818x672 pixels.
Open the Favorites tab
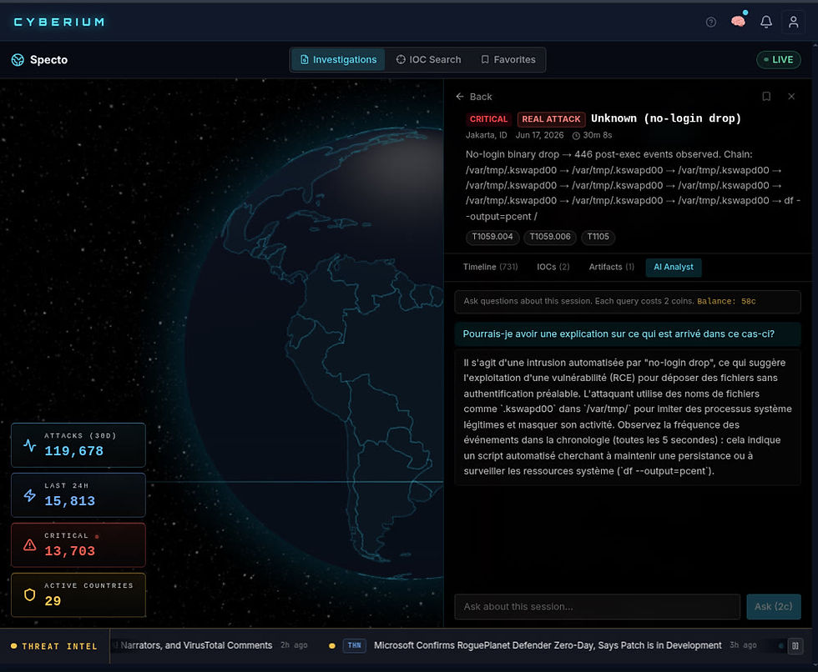(x=508, y=60)
